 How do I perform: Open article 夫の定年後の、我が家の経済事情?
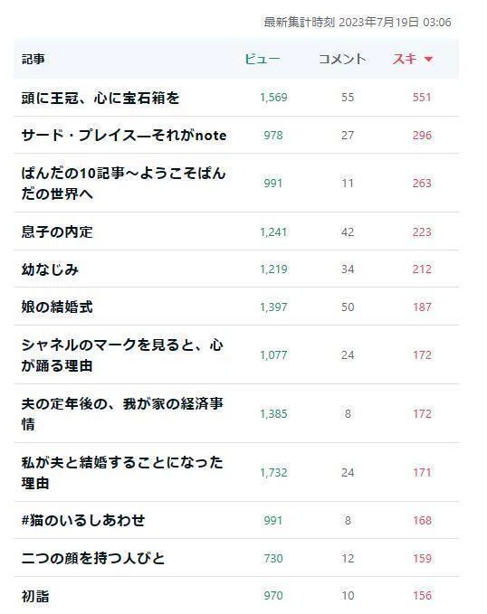(x=122, y=414)
